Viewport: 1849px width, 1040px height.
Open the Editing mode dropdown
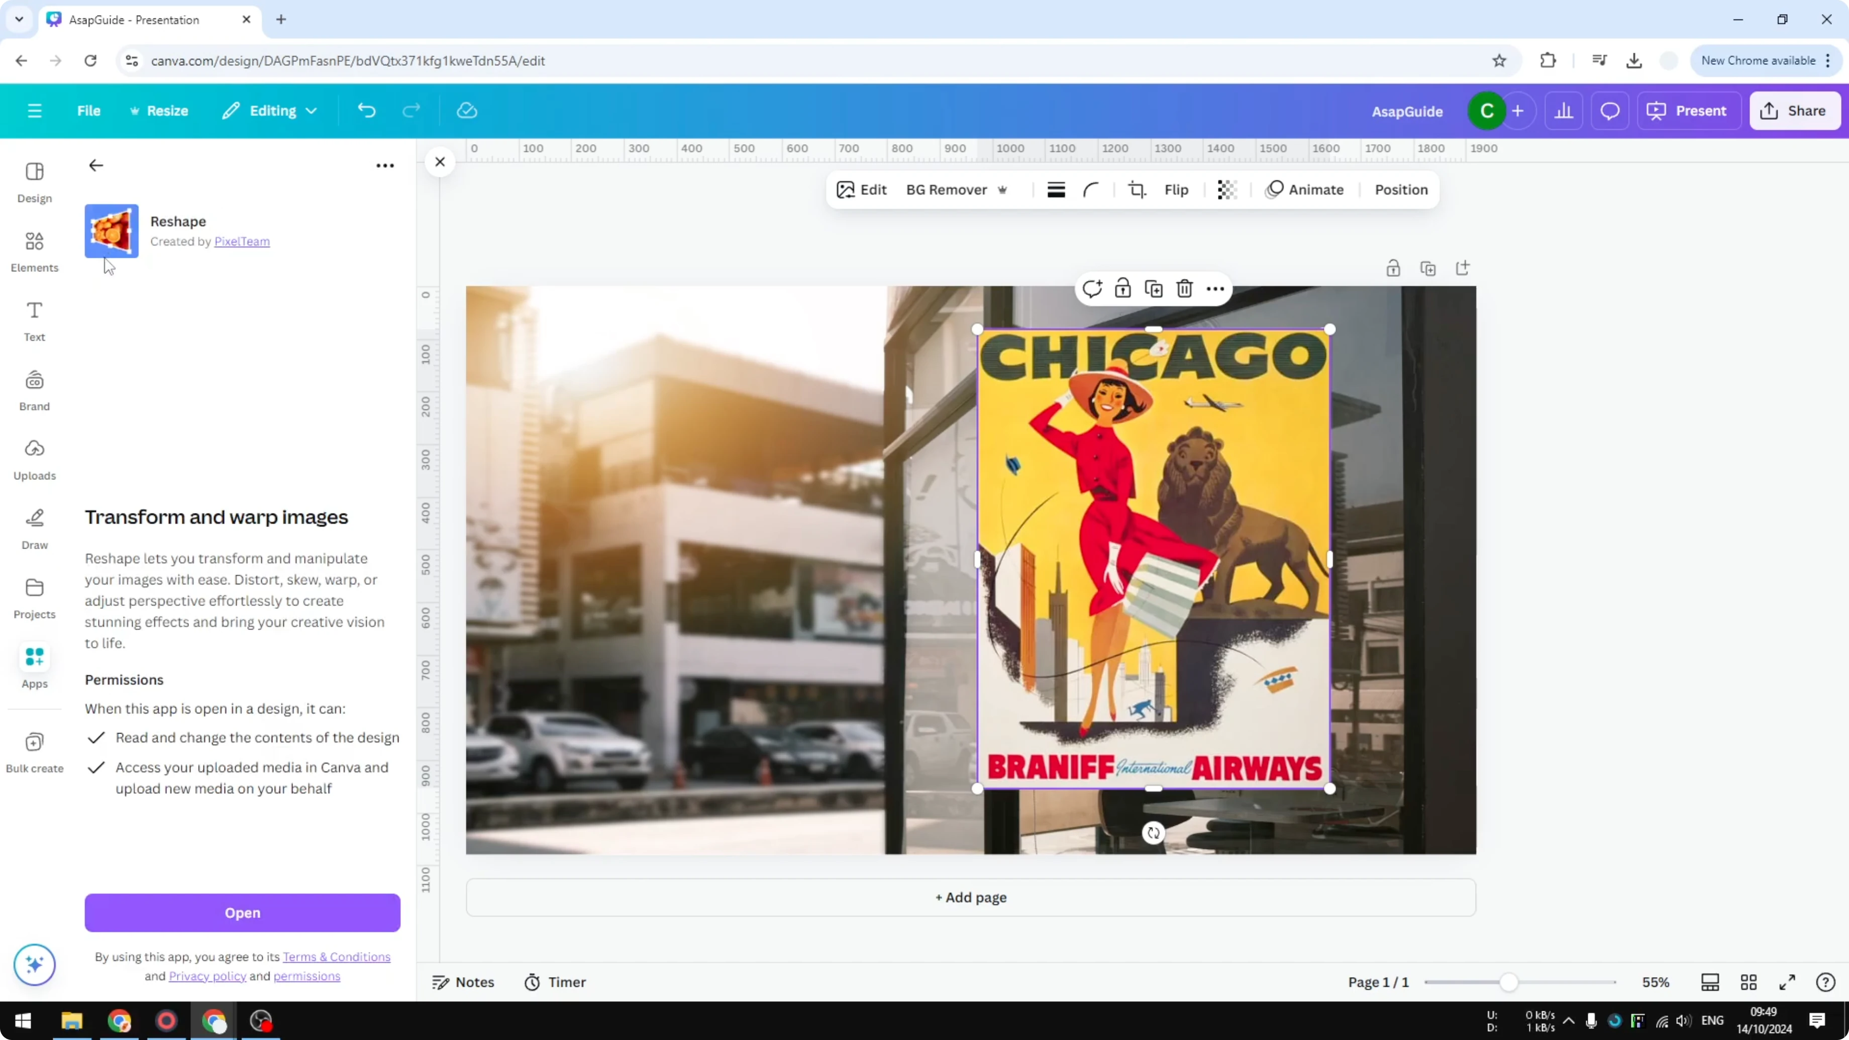pos(270,111)
